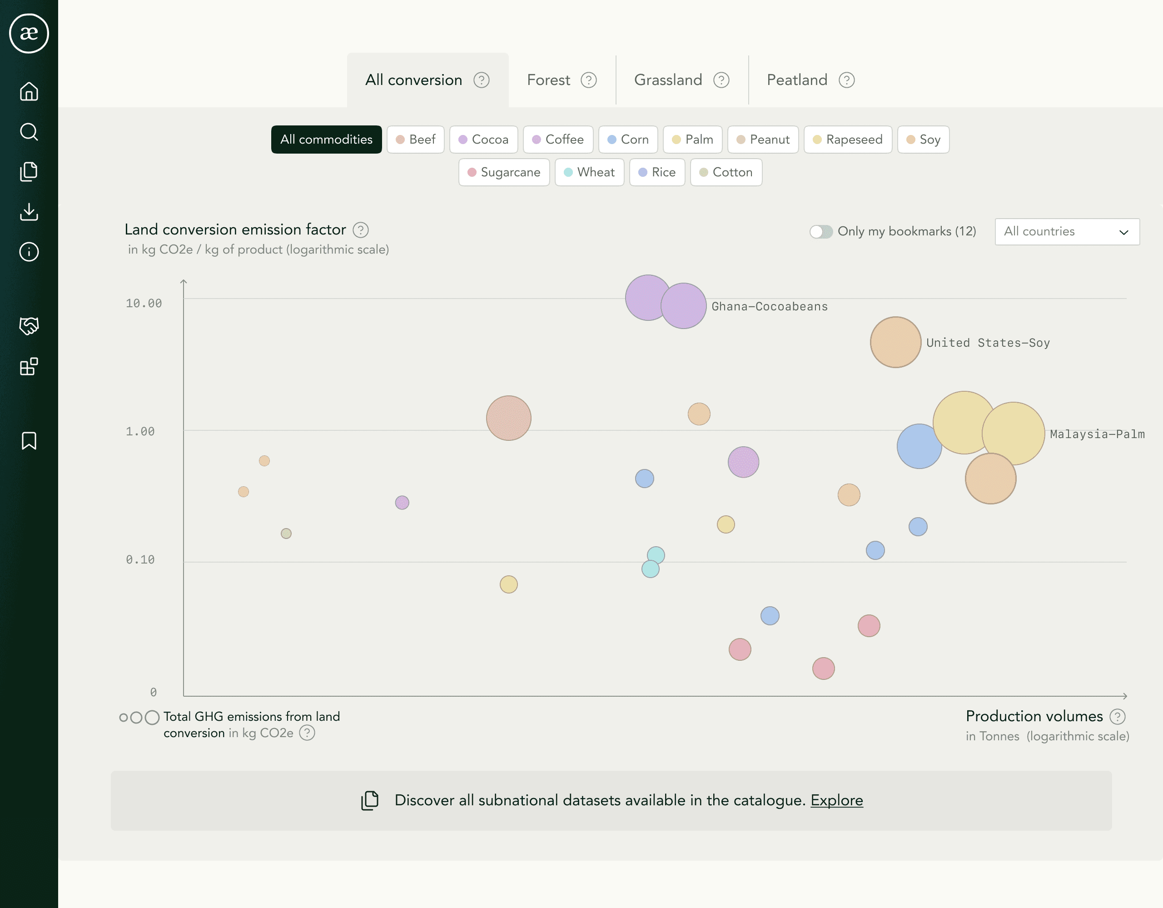The height and width of the screenshot is (908, 1163).
Task: Switch to the All conversion tab
Action: pyautogui.click(x=427, y=80)
